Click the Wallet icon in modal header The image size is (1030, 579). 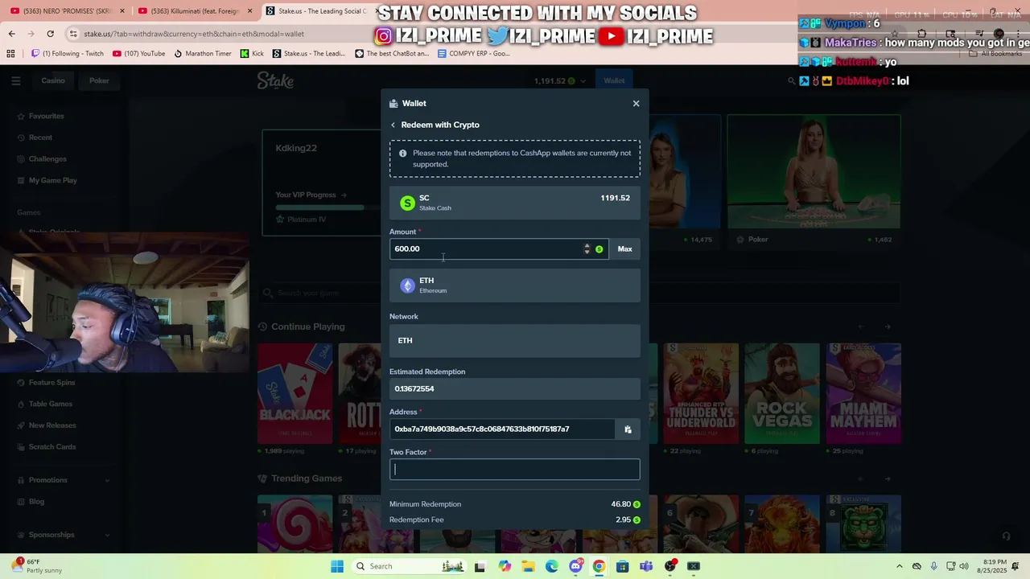[x=393, y=103]
